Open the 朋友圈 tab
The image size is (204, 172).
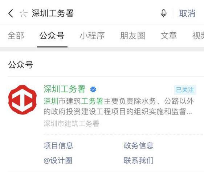point(132,36)
